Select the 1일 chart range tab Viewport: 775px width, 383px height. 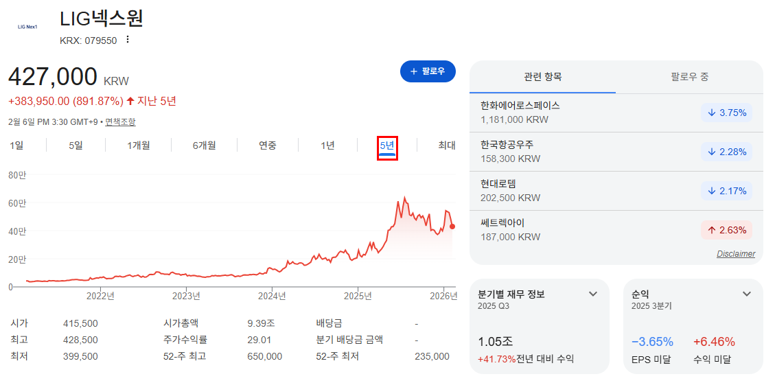16,146
